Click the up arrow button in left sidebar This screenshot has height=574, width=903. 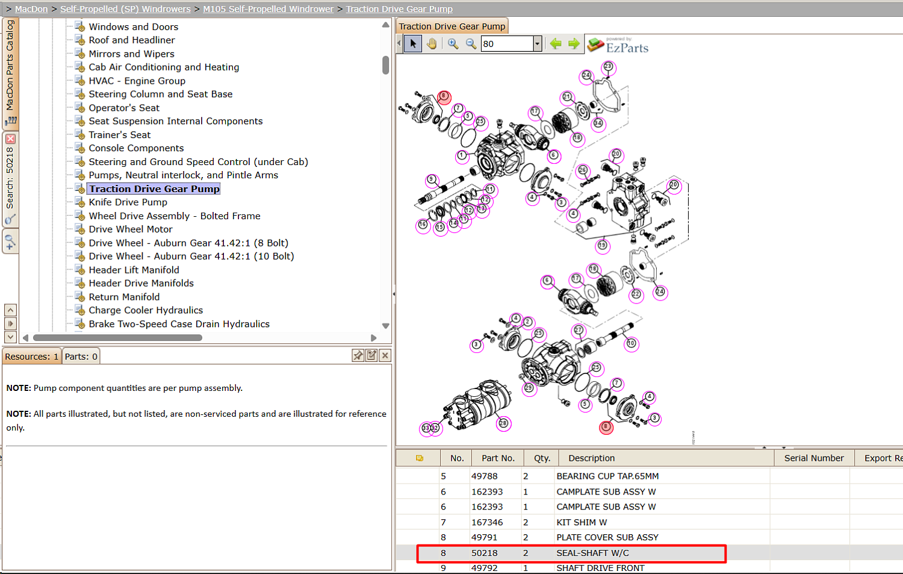point(10,310)
